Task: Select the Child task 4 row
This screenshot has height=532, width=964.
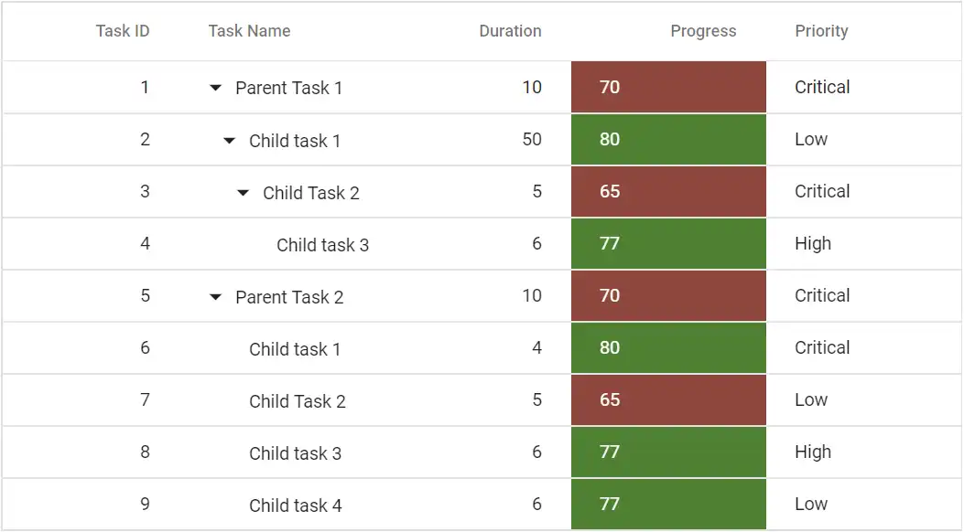Action: (x=296, y=504)
